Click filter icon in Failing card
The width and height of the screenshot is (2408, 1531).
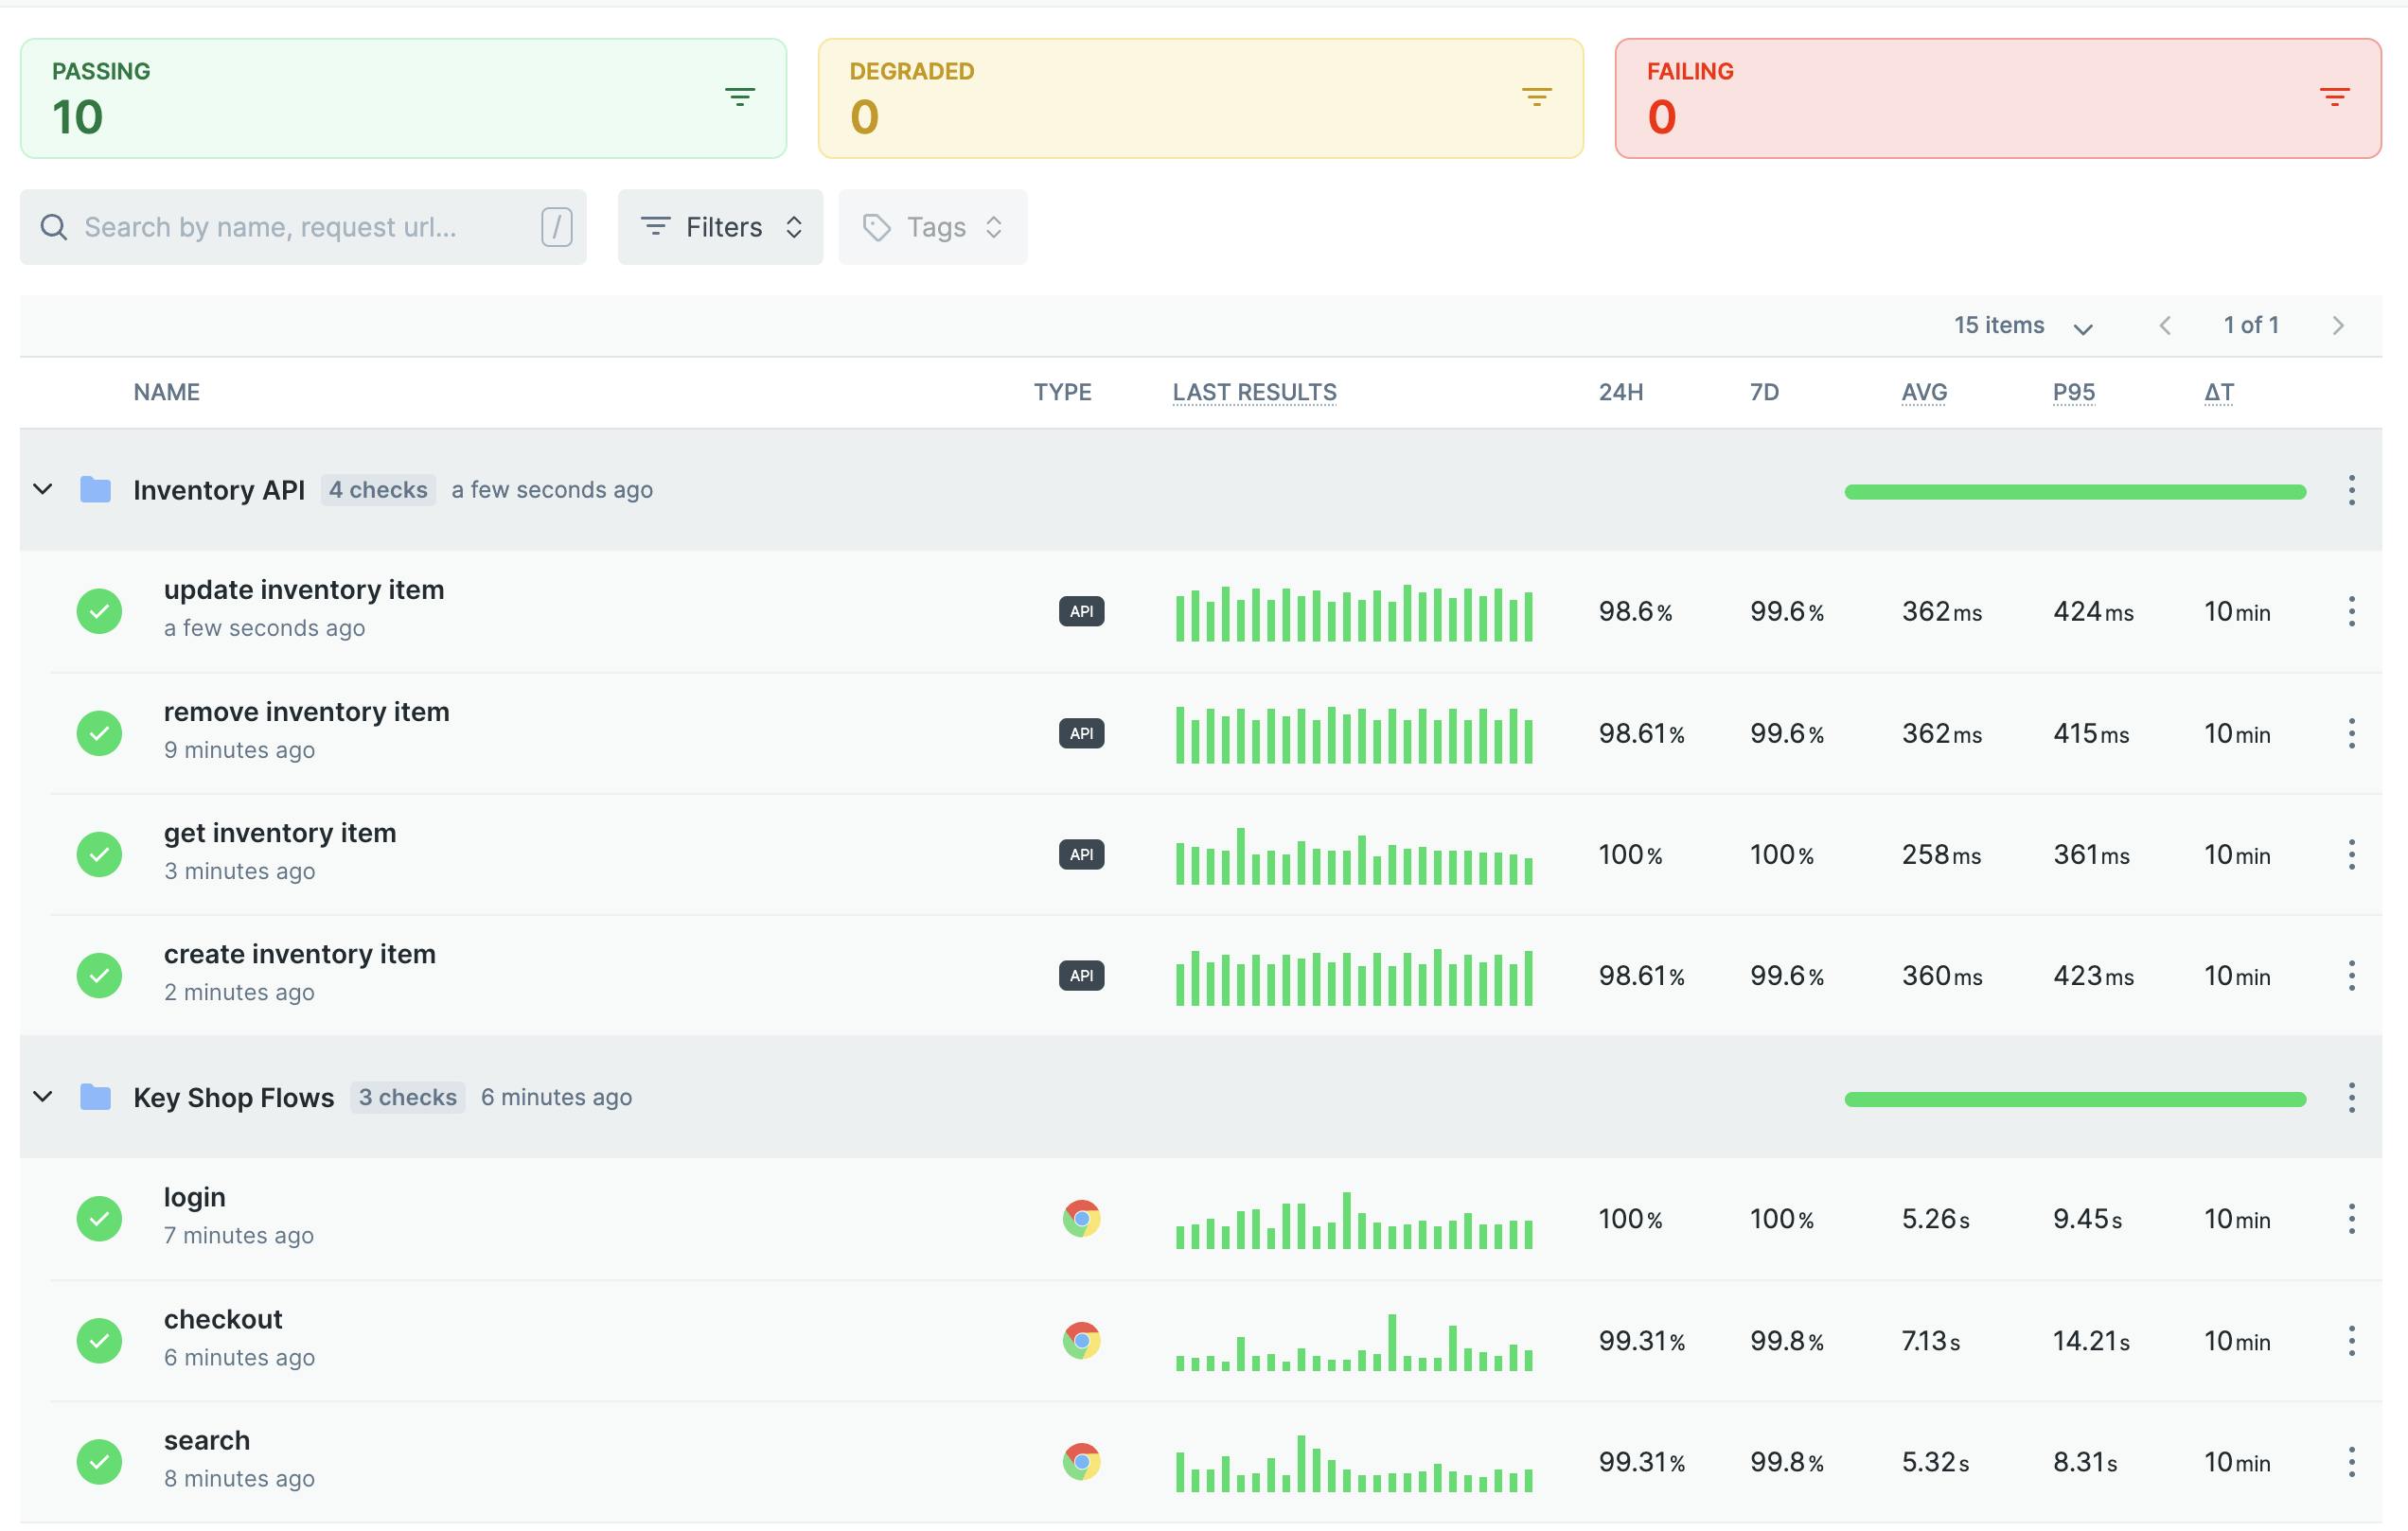click(x=2334, y=97)
